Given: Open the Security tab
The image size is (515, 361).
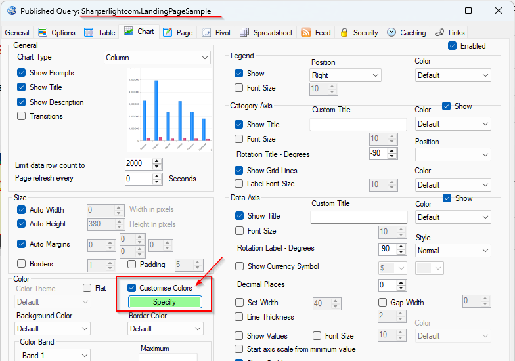Looking at the screenshot, I should click(359, 33).
